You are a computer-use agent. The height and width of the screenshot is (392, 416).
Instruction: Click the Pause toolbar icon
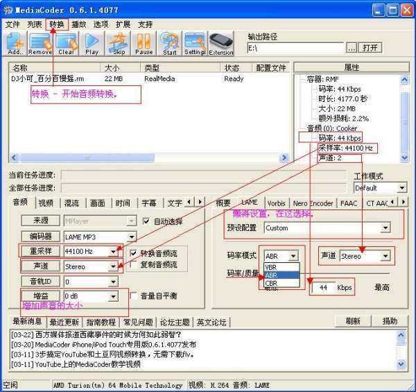[x=144, y=43]
